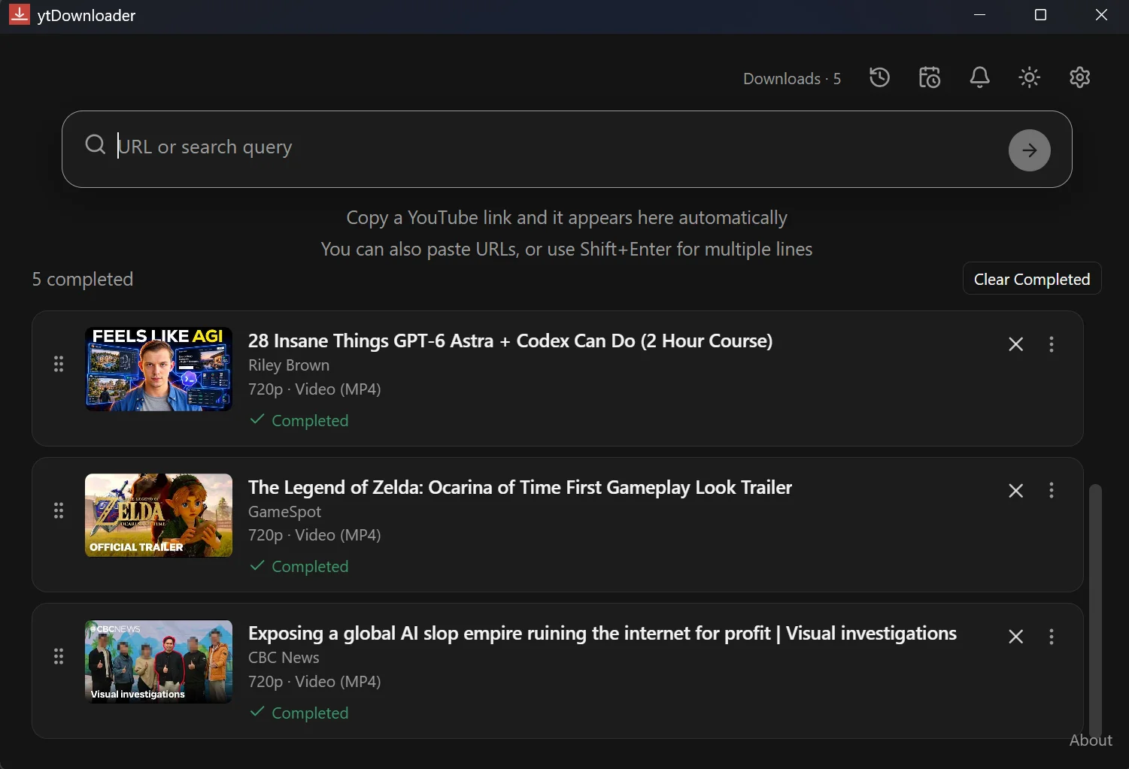This screenshot has width=1129, height=769.
Task: Click the ytDownloader app logo icon
Action: coord(20,15)
